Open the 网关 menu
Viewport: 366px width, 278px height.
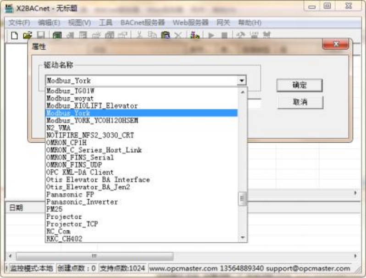223,22
